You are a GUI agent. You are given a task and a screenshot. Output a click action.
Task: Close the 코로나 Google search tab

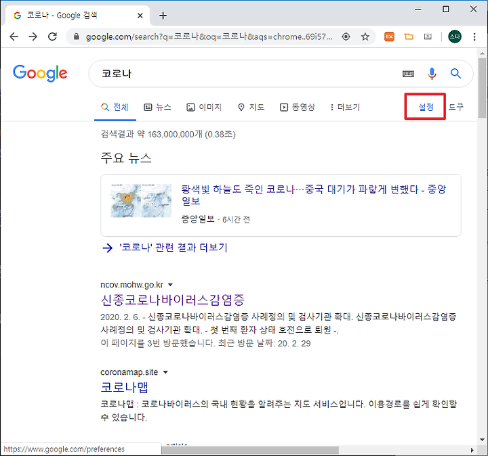pos(140,16)
